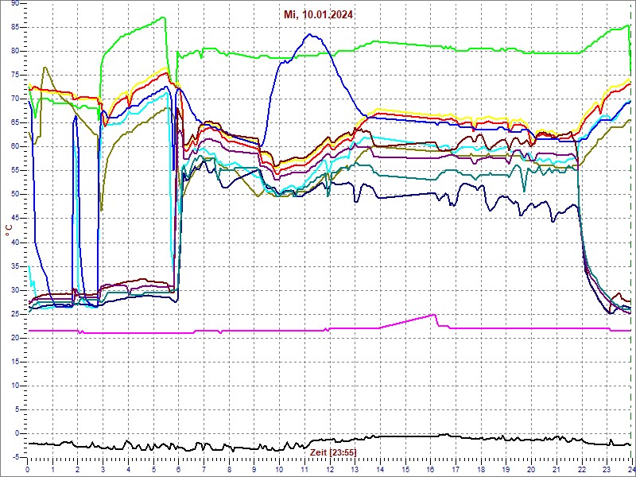This screenshot has width=636, height=477.
Task: Click the "°C" temperature axis unit label
Action: 8,231
